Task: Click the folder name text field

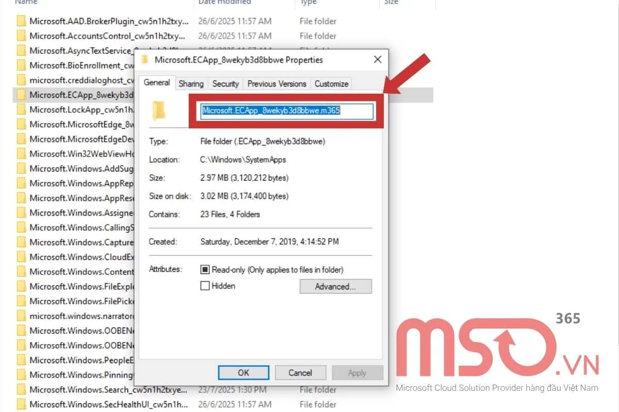Action: pos(286,110)
